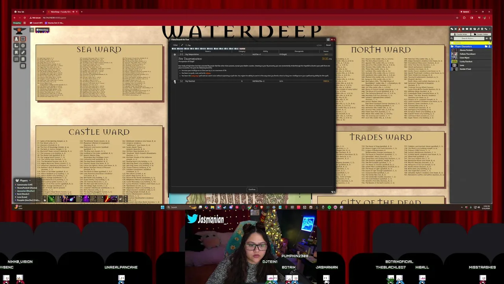
Task: Click Filter button in feat dialog
Action: click(x=175, y=45)
